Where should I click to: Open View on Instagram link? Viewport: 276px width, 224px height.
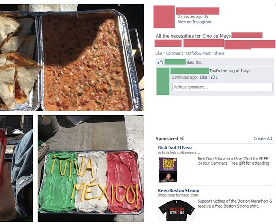click(194, 22)
